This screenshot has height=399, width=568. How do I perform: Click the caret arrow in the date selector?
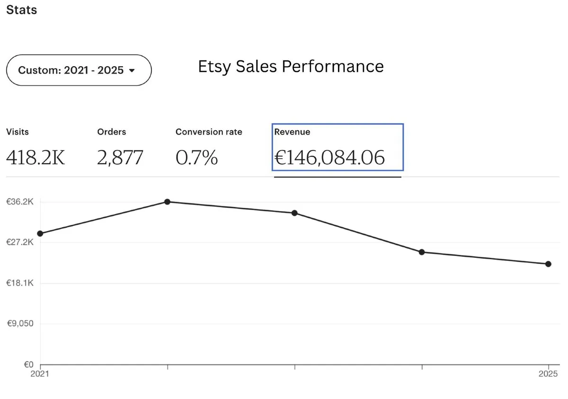pos(132,70)
